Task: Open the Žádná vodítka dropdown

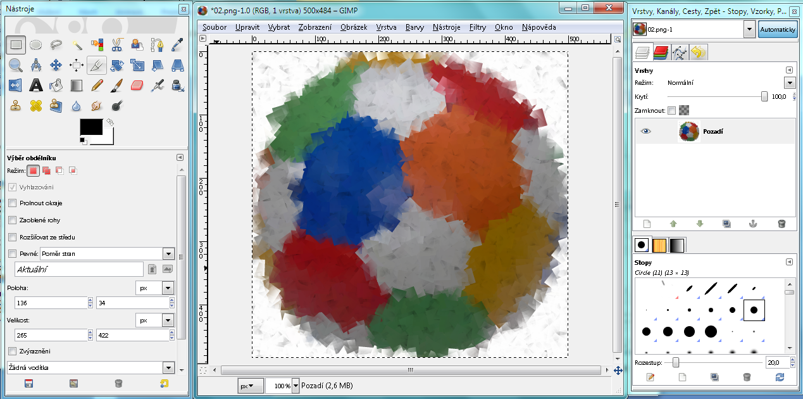Action: coord(168,368)
